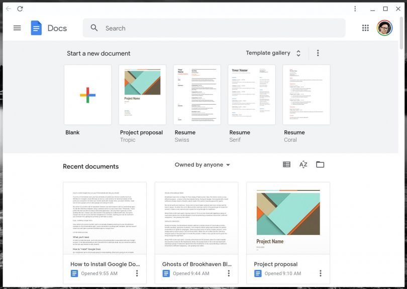Open the Project proposal Tropic template
The image size is (407, 289).
click(x=142, y=93)
